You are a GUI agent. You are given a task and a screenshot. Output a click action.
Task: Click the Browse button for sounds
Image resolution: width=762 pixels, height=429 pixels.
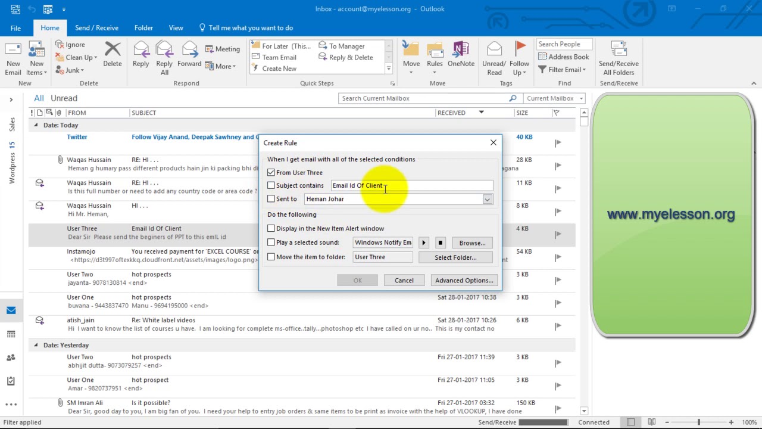(472, 243)
